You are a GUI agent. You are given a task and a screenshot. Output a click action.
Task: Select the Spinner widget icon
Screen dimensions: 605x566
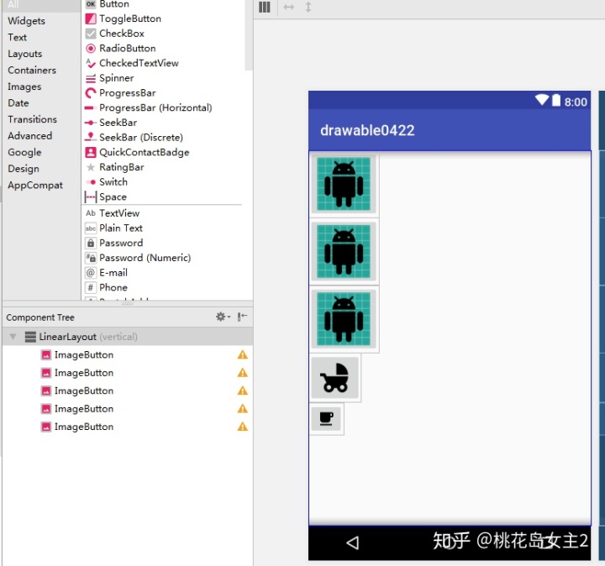point(90,78)
